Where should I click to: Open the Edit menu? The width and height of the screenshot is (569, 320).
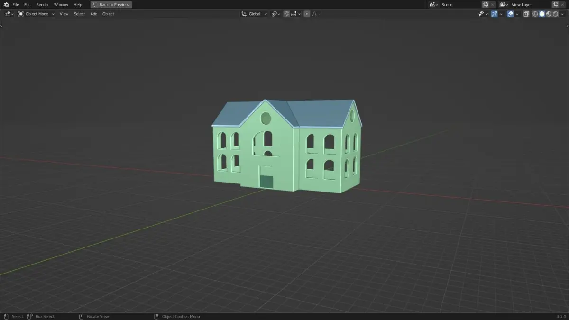coord(28,5)
